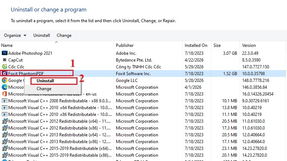Click version number 22.3.0.49

250,53
